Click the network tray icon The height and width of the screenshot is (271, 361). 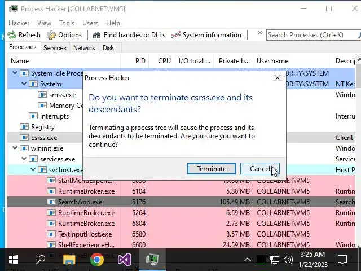pos(275,260)
